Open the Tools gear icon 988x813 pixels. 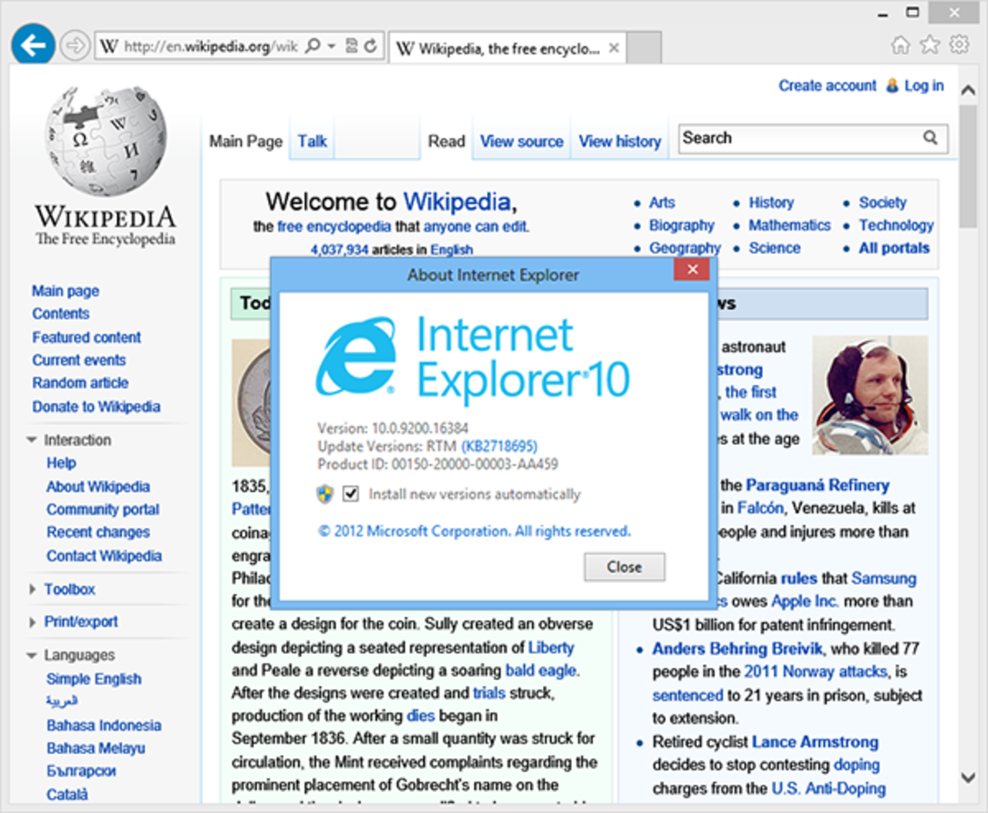click(x=959, y=45)
